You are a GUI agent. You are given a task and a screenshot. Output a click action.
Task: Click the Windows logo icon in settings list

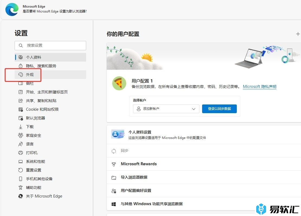114,204
